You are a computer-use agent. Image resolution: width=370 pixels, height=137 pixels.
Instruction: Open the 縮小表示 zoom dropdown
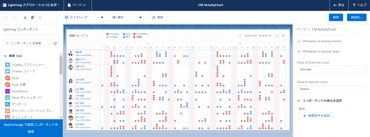coord(127,17)
